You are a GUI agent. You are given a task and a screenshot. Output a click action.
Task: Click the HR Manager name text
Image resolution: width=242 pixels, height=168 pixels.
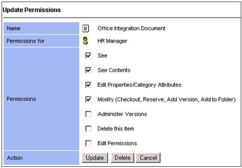coord(112,41)
